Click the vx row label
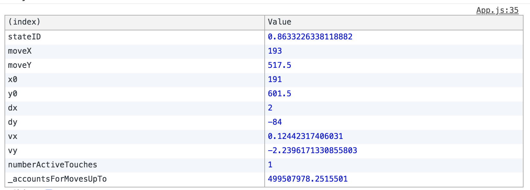 [x=13, y=136]
